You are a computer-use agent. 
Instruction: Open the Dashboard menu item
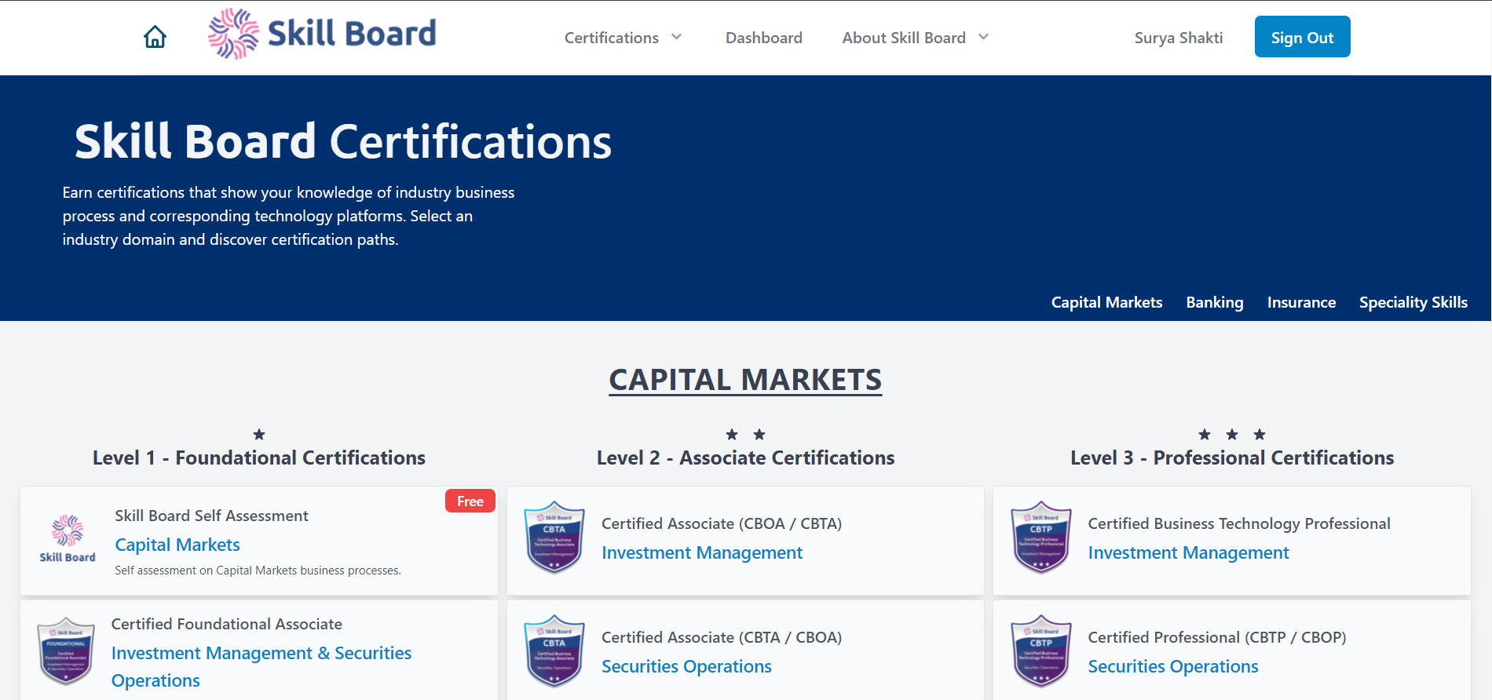[764, 38]
